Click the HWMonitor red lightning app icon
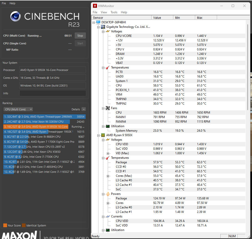This screenshot has width=252, height=239. click(x=95, y=6)
